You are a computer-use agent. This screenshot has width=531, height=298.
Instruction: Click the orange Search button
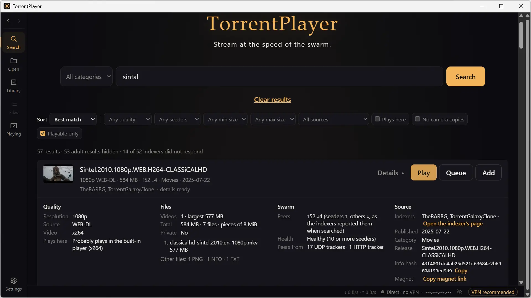(465, 77)
